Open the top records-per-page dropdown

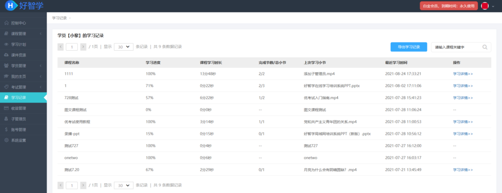pyautogui.click(x=124, y=47)
